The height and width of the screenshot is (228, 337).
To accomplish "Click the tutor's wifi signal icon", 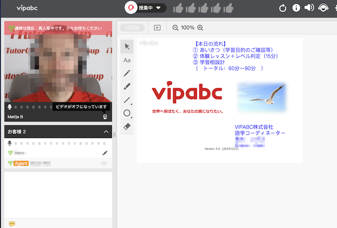I will click(11, 28).
